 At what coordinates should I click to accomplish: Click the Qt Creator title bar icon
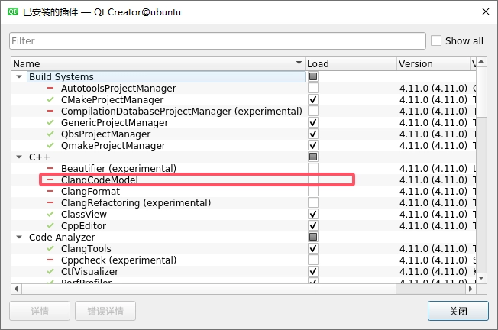13,11
